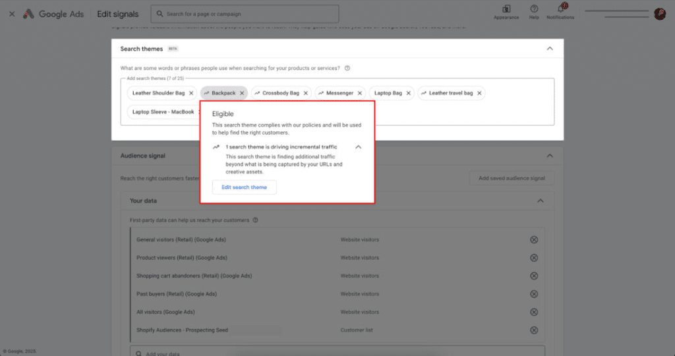The image size is (675, 356).
Task: Remove Shopping cart abandoners audience
Action: coord(534,276)
